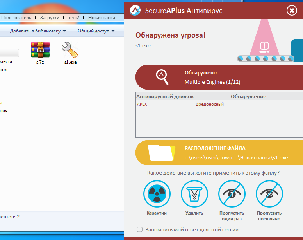The width and height of the screenshot is (303, 240).
Task: Delete the threat using the trash icon
Action: [x=194, y=193]
